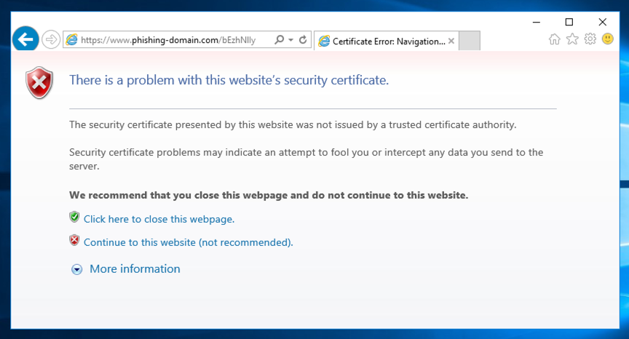Screen dimensions: 629x339
Task: Open the Tools gear icon
Action: [590, 39]
